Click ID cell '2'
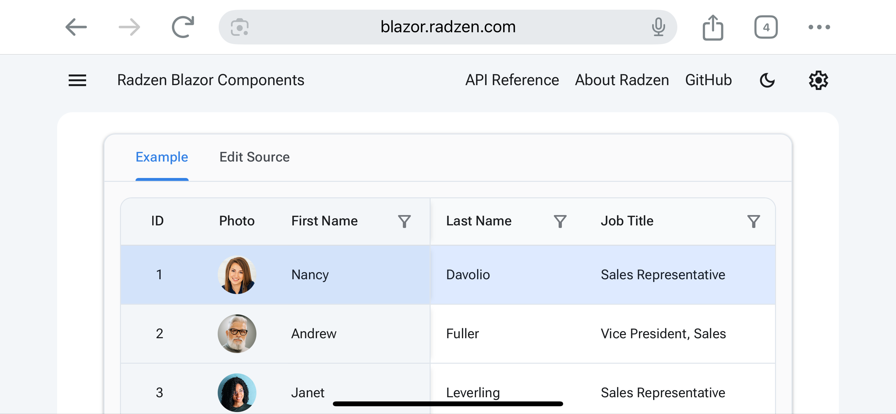 [159, 334]
